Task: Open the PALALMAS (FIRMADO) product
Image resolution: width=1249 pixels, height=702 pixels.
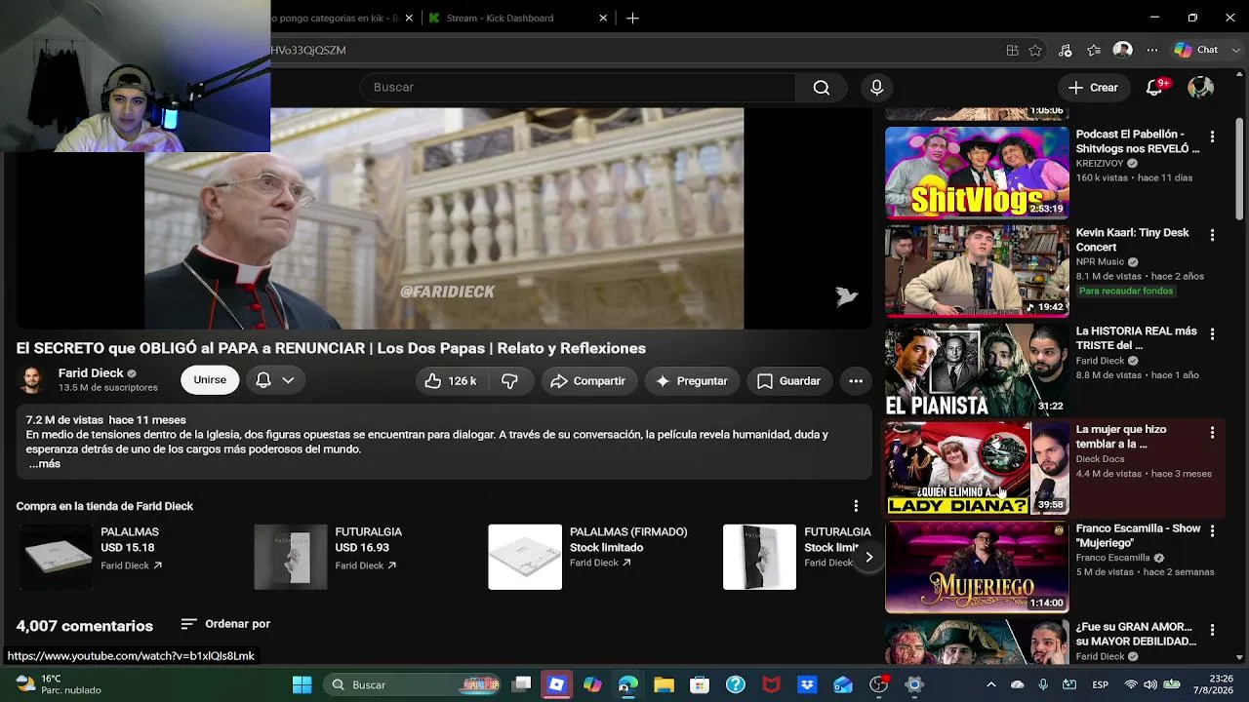Action: pyautogui.click(x=525, y=557)
